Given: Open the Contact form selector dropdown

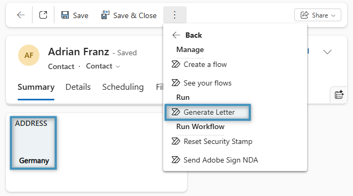Looking at the screenshot, I should (x=103, y=66).
